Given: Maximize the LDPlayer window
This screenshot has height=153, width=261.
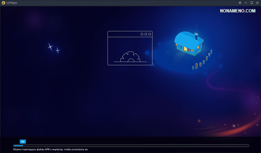Looking at the screenshot, I should pyautogui.click(x=252, y=3).
